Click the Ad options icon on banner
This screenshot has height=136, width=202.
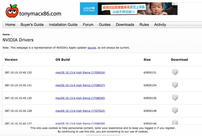175,4
